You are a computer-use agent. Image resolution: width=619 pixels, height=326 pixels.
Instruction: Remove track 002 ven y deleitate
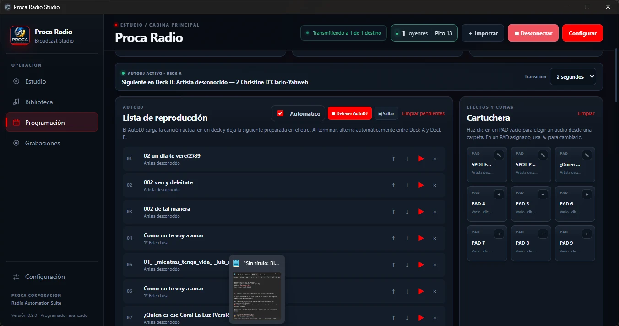[x=434, y=185]
